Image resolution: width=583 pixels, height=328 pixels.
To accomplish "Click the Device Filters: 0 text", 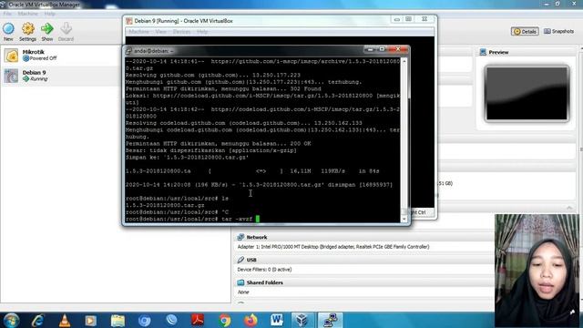I will coord(264,270).
